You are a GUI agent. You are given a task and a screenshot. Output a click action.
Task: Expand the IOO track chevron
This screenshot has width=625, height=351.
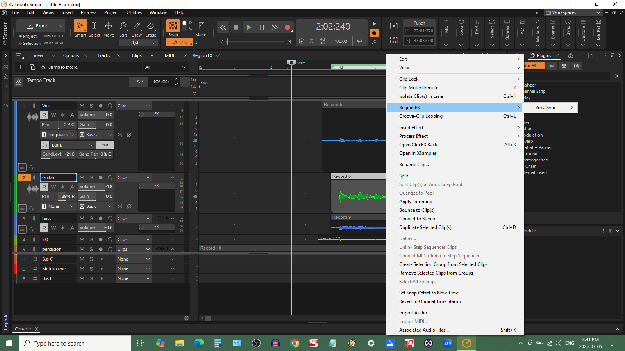pyautogui.click(x=173, y=239)
